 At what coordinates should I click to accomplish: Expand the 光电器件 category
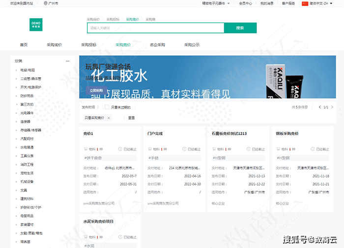(16, 113)
